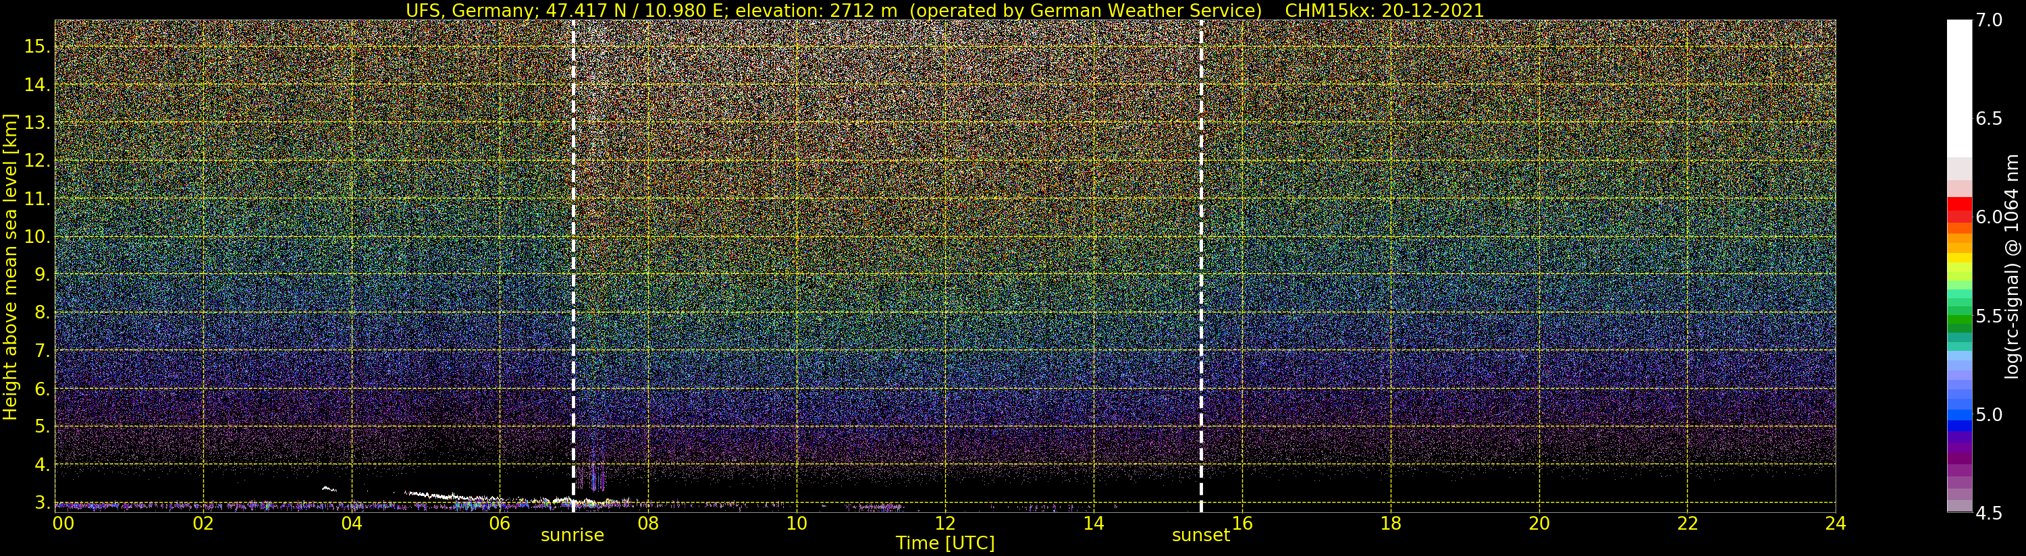Click the '8.' km tick on the height axis
2026x556 pixels.
click(x=43, y=312)
